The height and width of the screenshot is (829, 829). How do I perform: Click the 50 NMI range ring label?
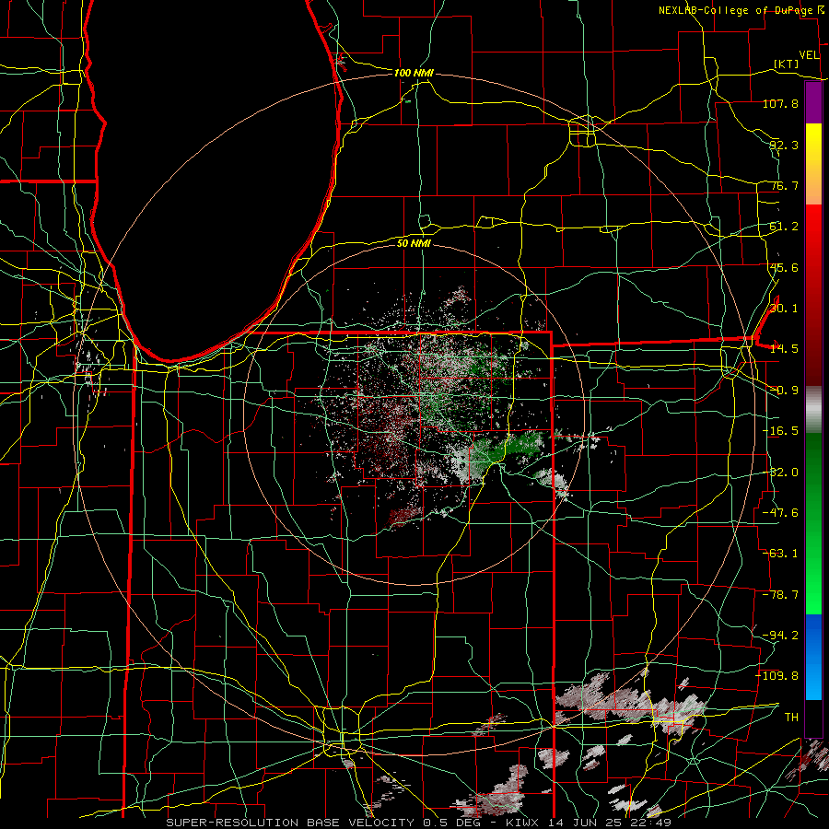pos(414,243)
